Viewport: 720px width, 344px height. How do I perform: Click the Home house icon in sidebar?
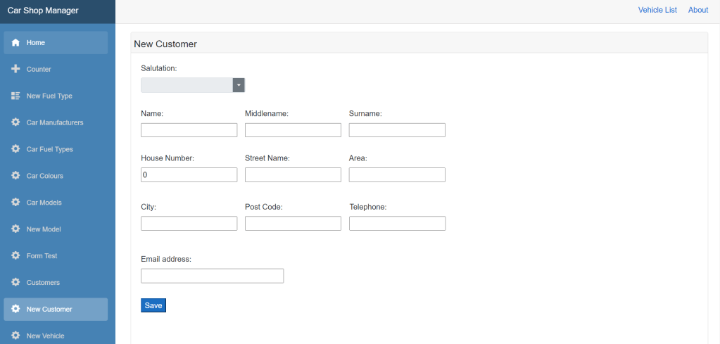click(x=15, y=43)
